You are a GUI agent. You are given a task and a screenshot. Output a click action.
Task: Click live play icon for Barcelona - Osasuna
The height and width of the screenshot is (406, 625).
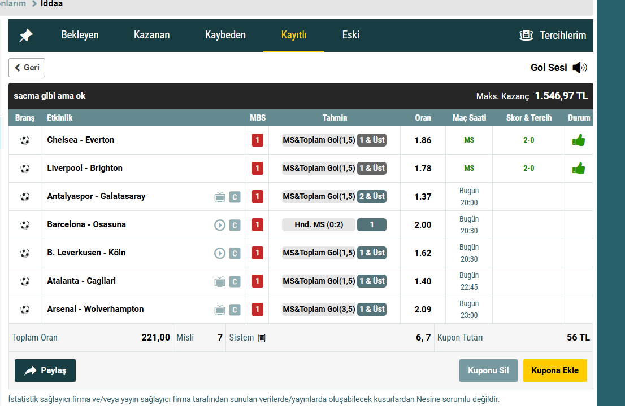click(220, 225)
